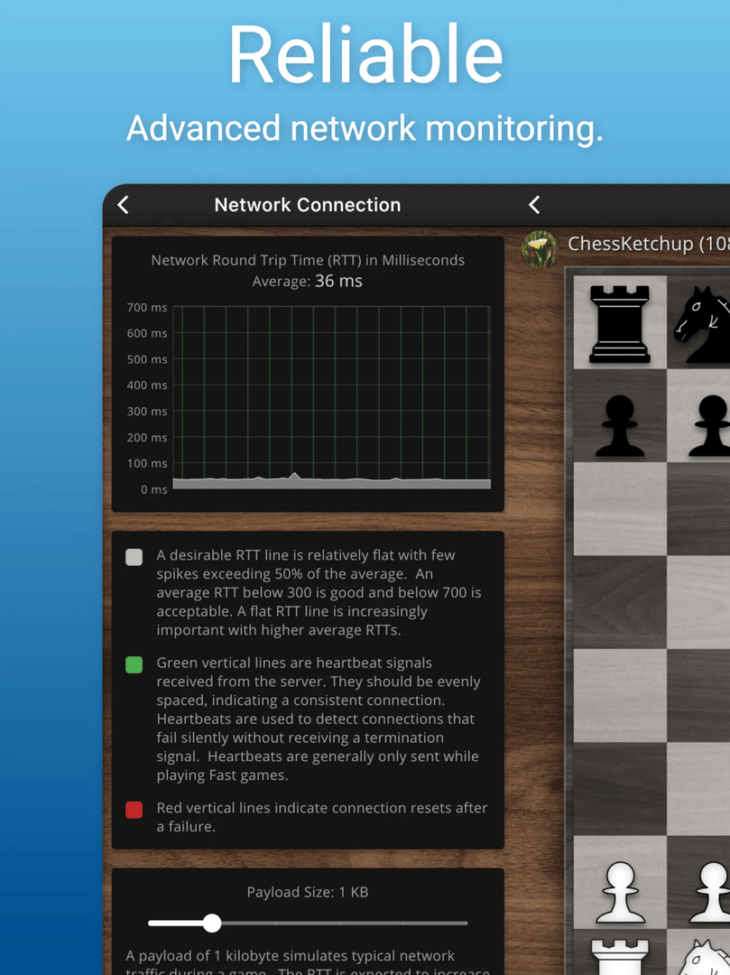This screenshot has width=730, height=975.
Task: Select the white pawn above the white knight
Action: 708,892
